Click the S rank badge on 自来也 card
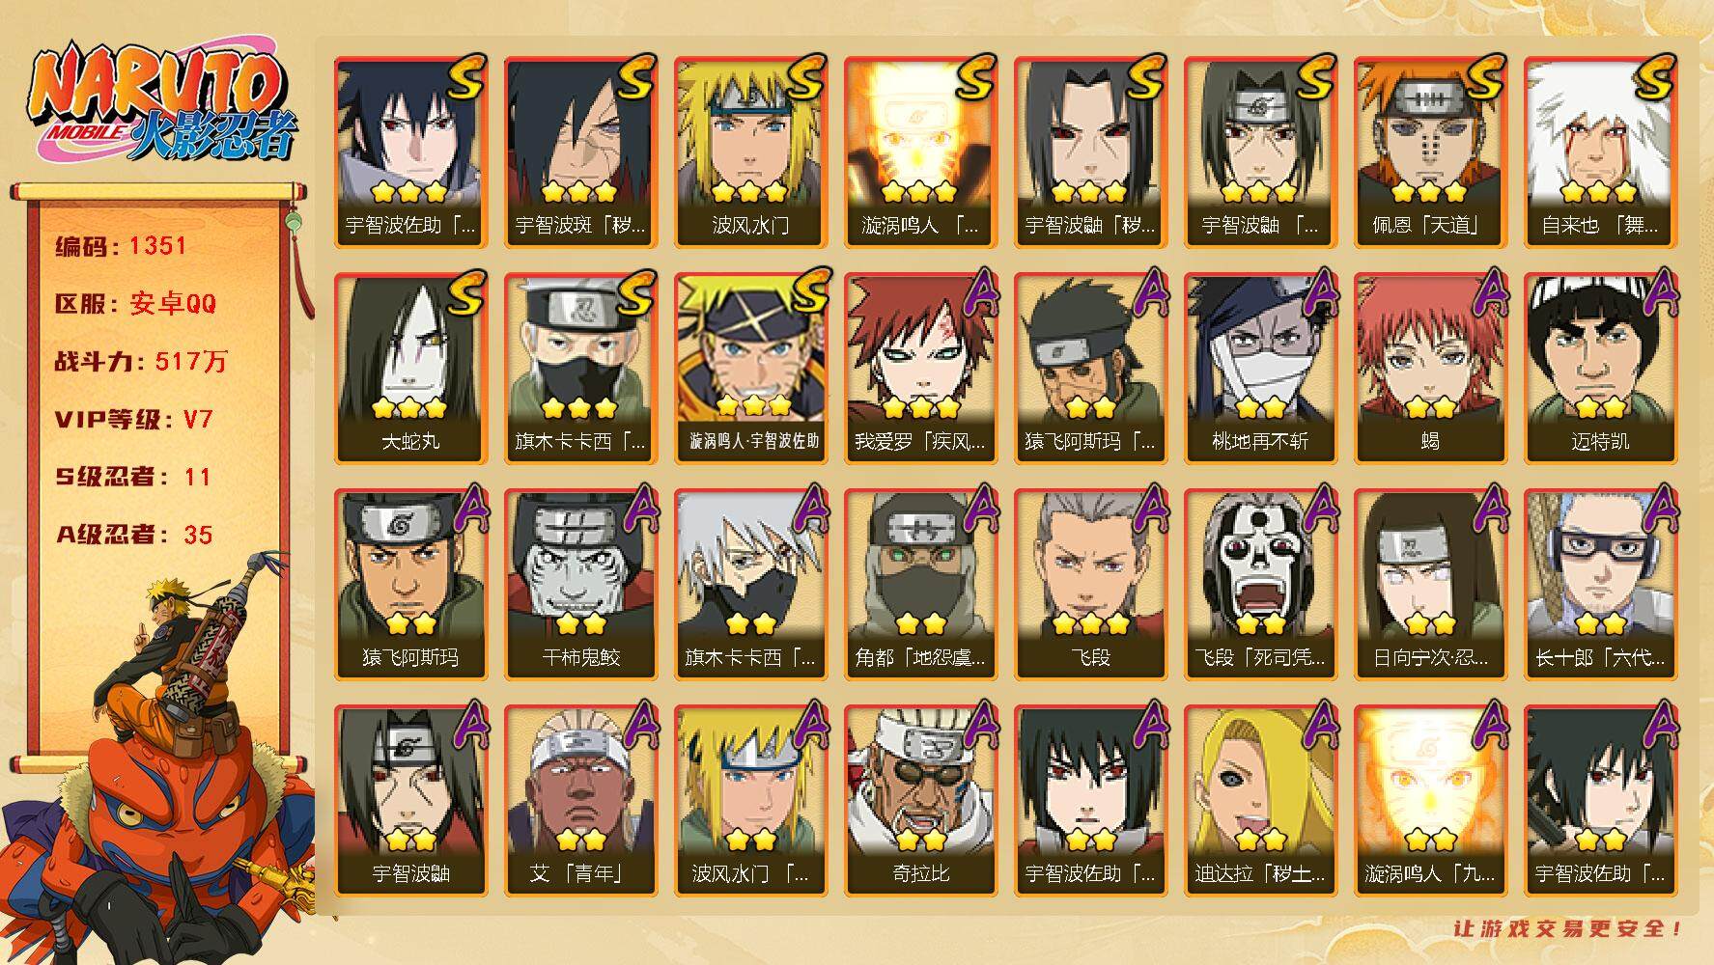The width and height of the screenshot is (1714, 965). point(1654,77)
